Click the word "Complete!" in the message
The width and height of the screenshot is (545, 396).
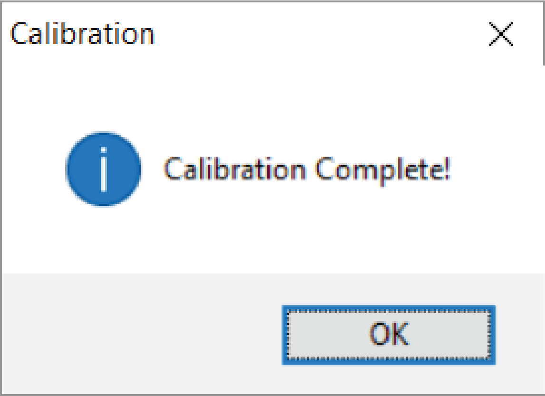point(383,169)
